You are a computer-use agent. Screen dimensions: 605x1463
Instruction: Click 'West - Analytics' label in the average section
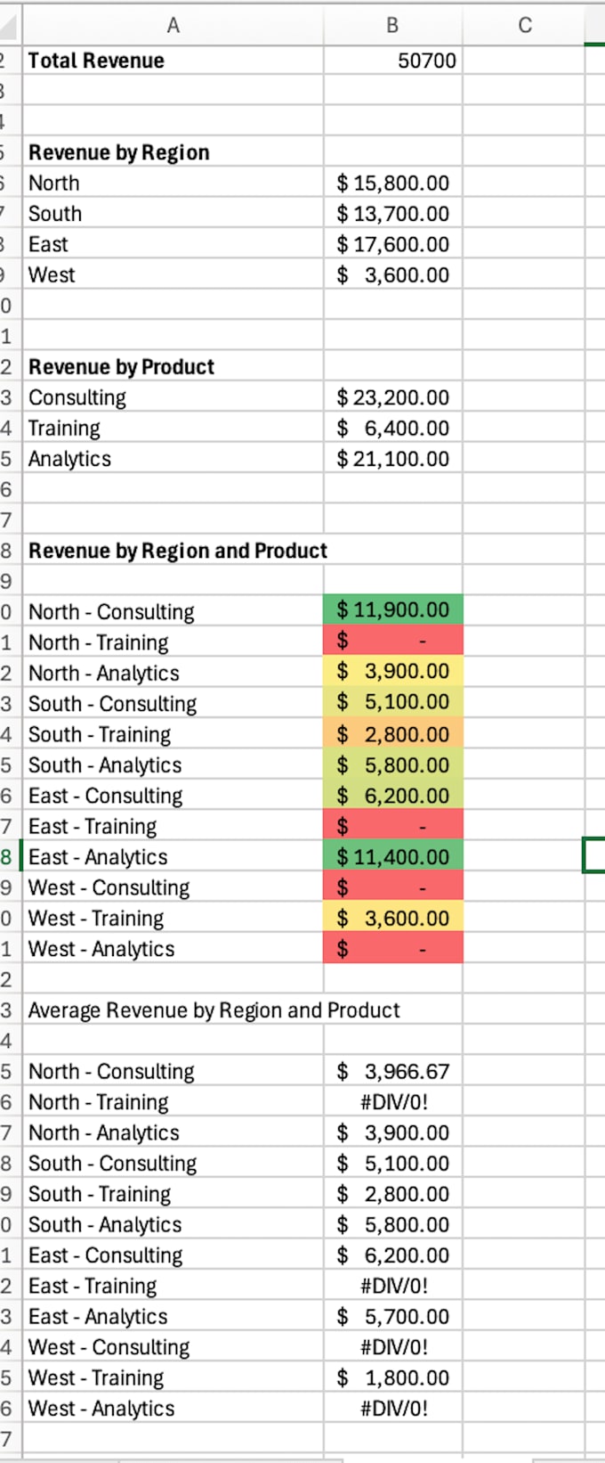pyautogui.click(x=173, y=1409)
